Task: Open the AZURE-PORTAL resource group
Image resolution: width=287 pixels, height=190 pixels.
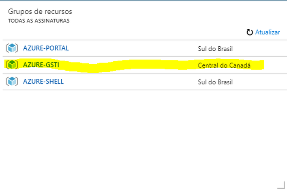Action: [46, 48]
